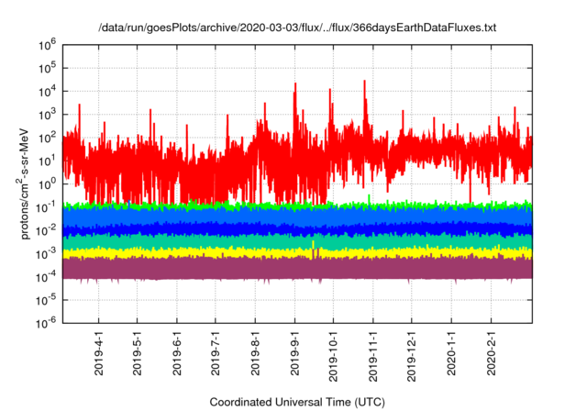
Task: Select the 10^3 y-axis tick label
Action: click(x=47, y=115)
